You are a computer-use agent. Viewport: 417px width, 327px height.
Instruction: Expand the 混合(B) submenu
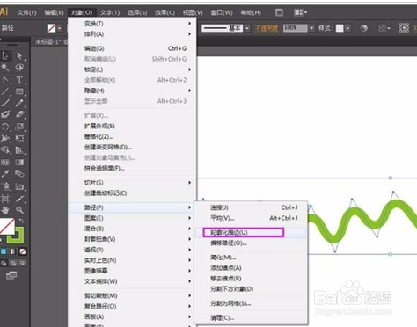coord(133,229)
